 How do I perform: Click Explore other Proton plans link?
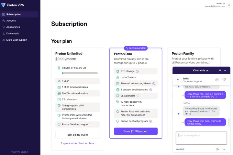[78, 143]
